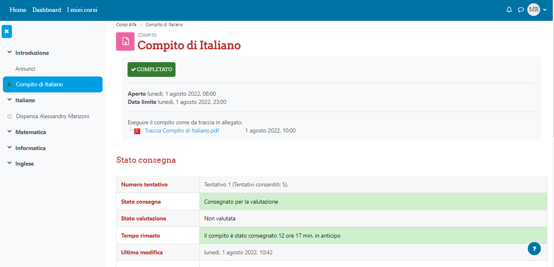Toggle the COMPLETATO completion button
The image size is (554, 267).
click(151, 70)
